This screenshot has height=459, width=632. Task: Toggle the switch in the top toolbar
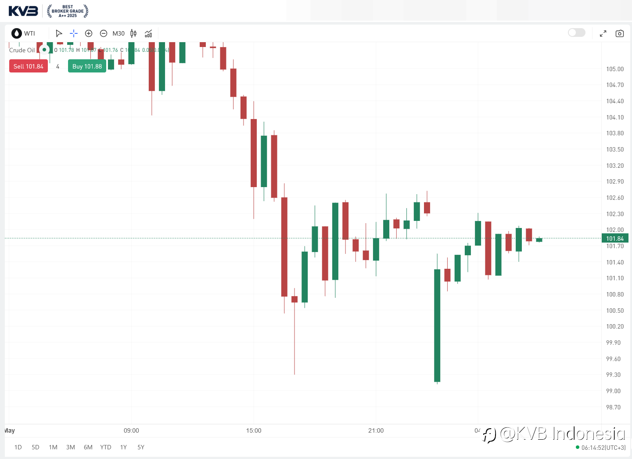click(577, 33)
